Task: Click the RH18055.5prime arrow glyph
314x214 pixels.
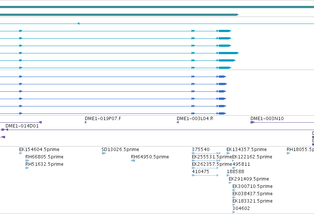Action: [289, 153]
